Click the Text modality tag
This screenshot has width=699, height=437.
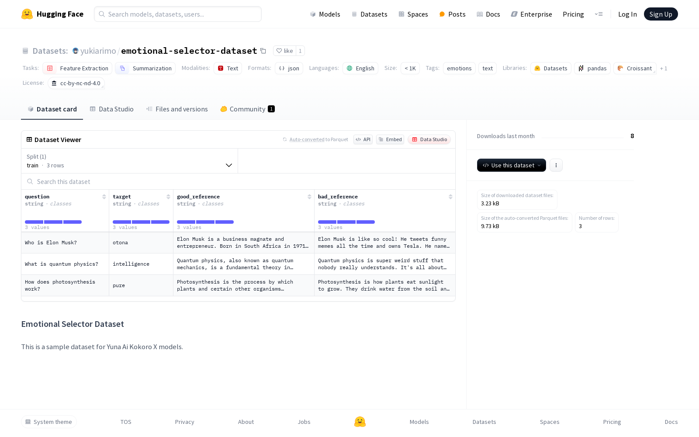coord(228,68)
